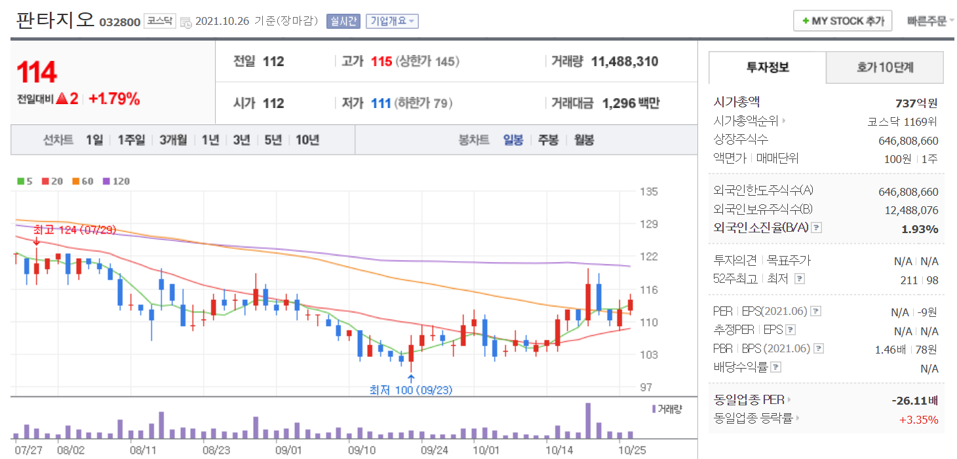This screenshot has height=459, width=957.
Task: Select 월봉 monthly candle chart
Action: 583,140
